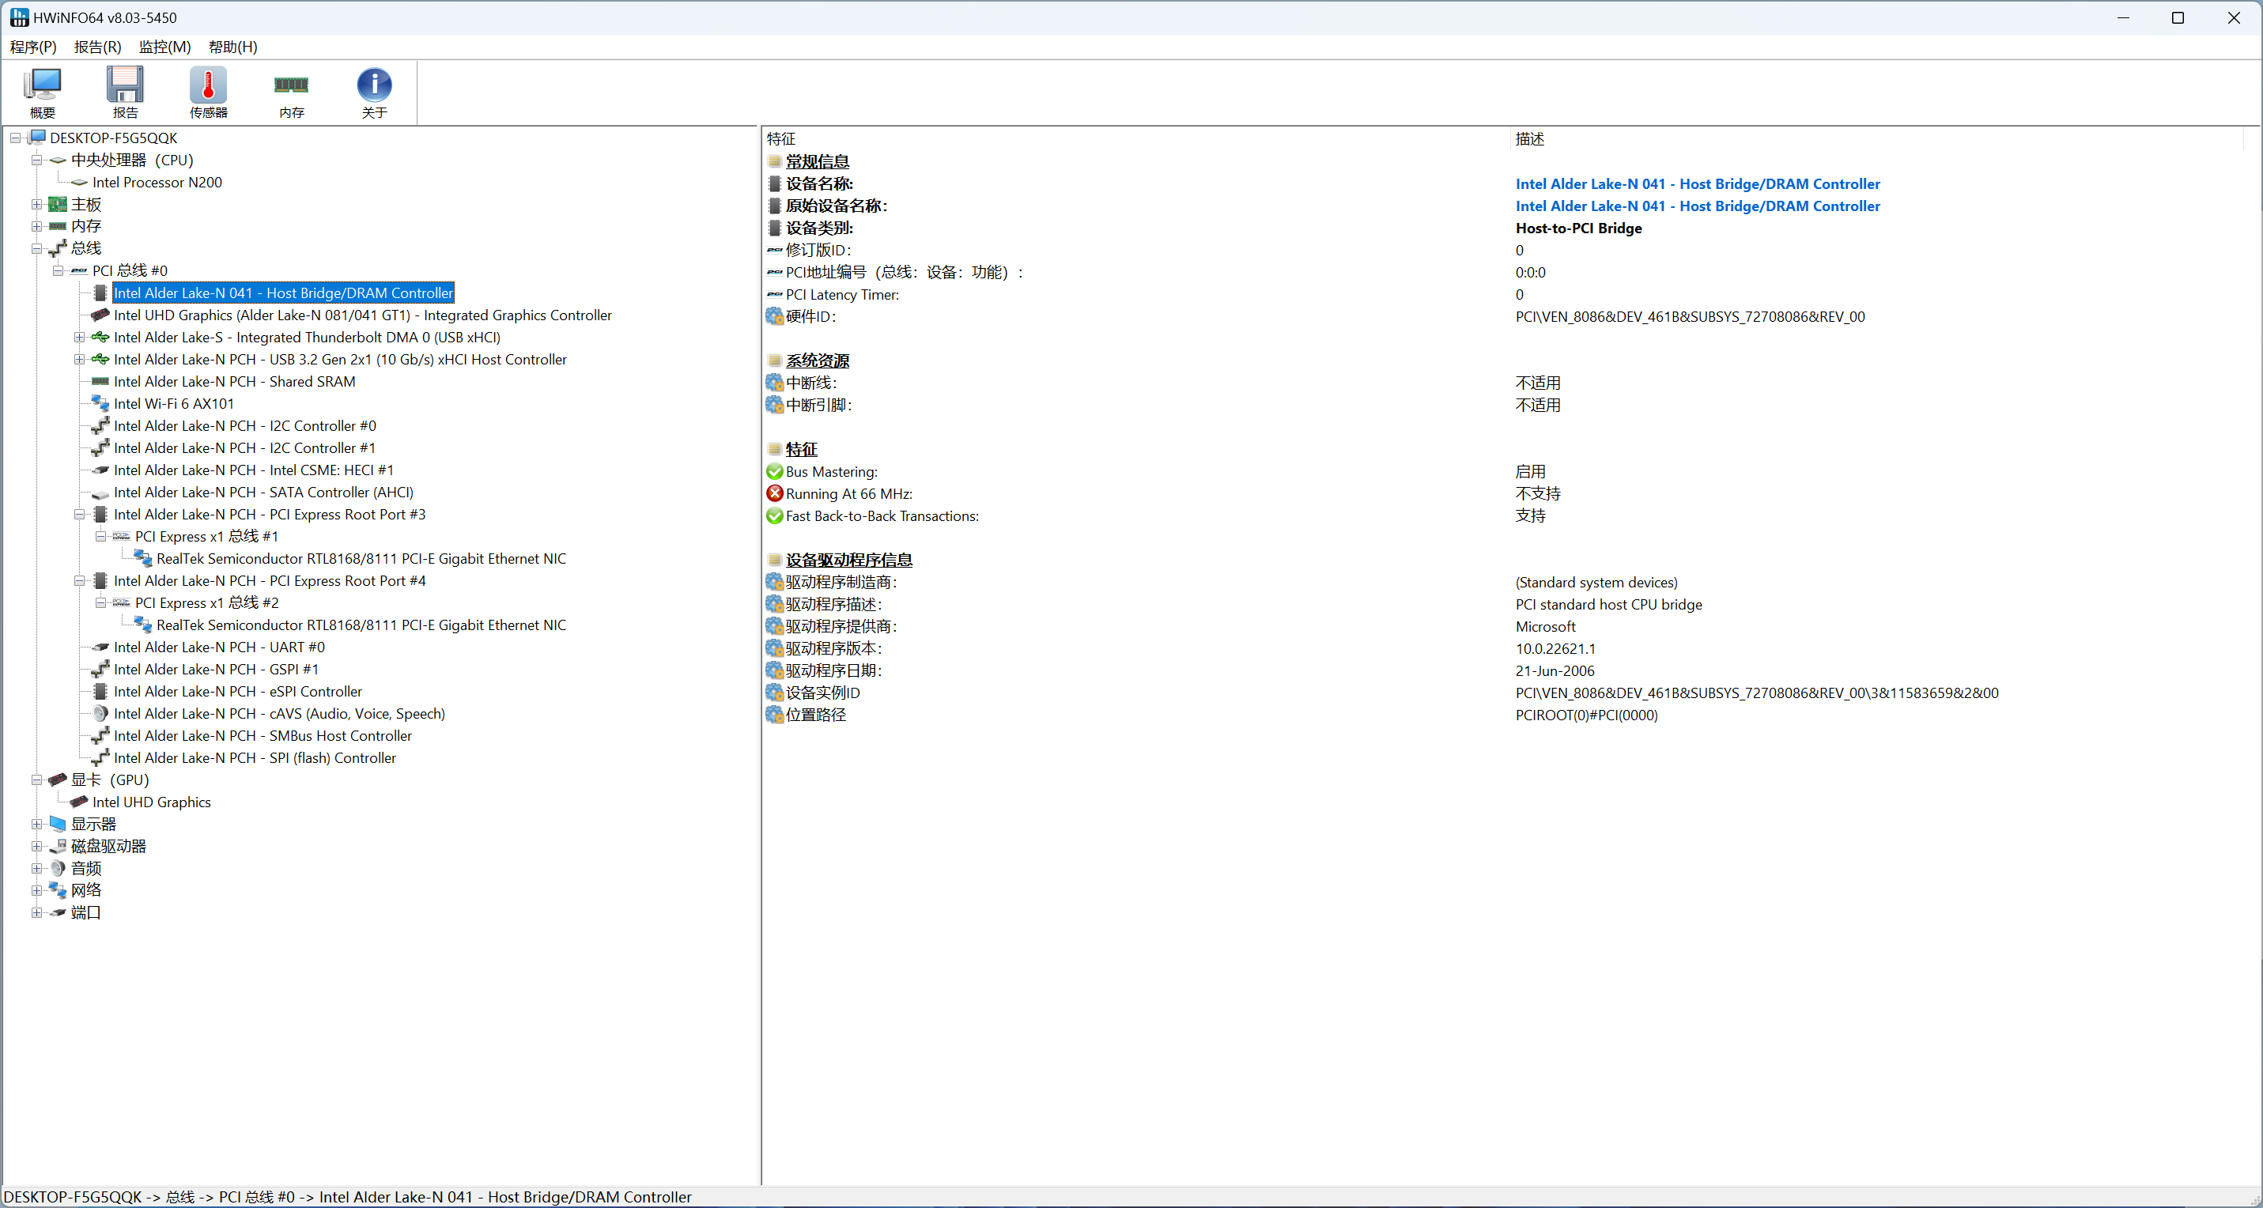Click the 报告 save report icon

coord(125,92)
